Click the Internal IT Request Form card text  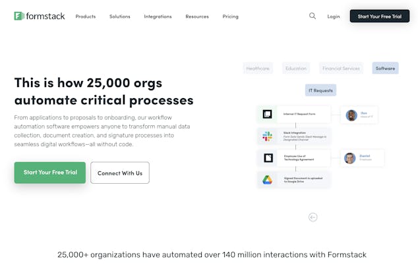point(299,114)
